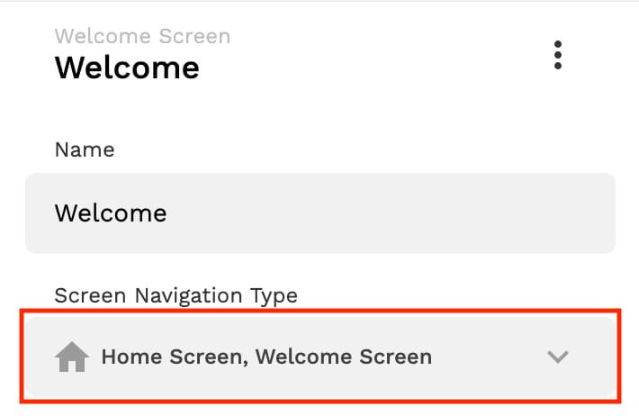Click the home icon in the dropdown
This screenshot has width=639, height=416.
(x=72, y=357)
